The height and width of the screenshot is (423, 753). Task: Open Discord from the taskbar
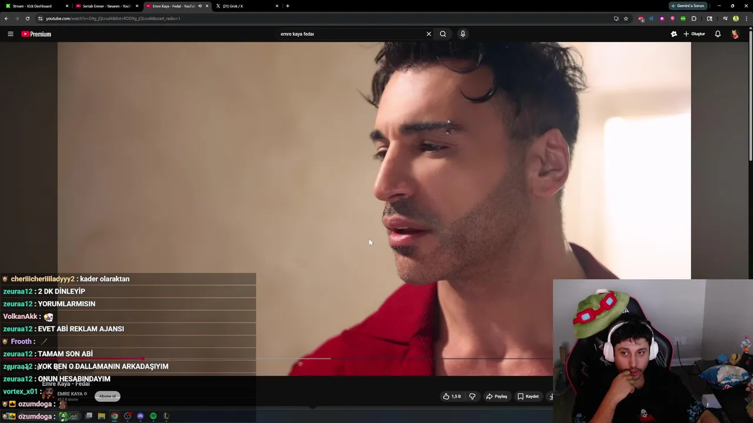140,416
